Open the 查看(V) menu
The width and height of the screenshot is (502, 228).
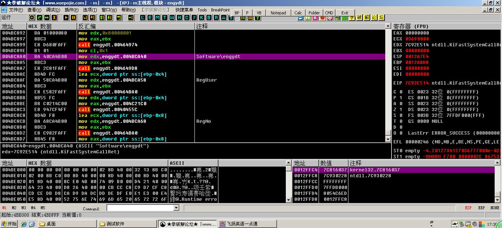coord(34,10)
